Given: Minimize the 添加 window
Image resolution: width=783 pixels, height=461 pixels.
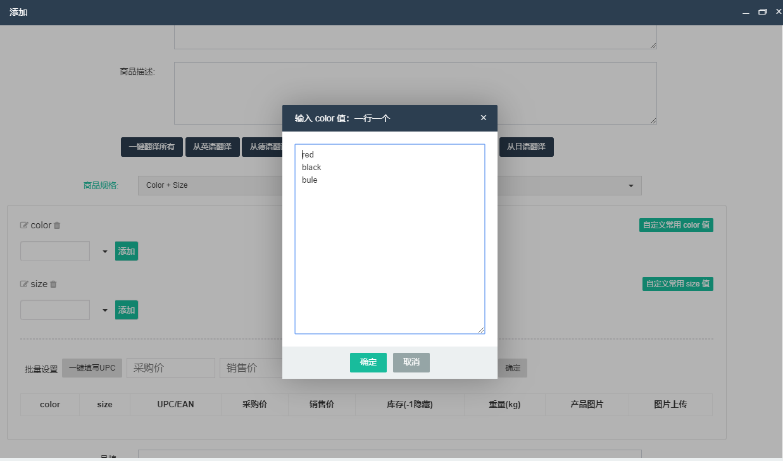Looking at the screenshot, I should (746, 12).
